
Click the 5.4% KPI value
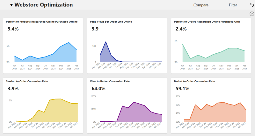pyautogui.click(x=13, y=29)
